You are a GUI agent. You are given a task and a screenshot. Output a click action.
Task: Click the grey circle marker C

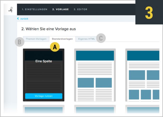point(101,38)
